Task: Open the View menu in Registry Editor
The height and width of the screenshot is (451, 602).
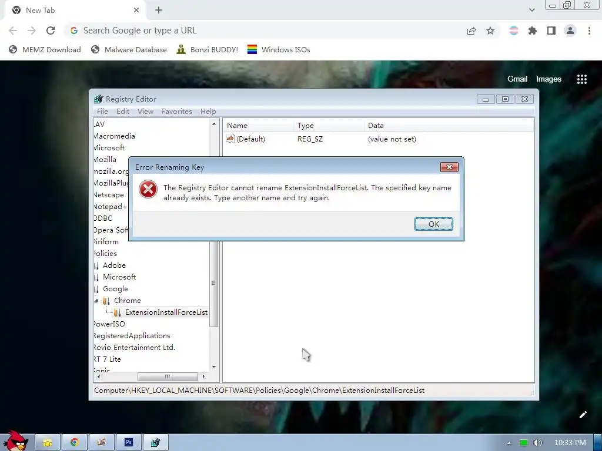Action: [146, 111]
